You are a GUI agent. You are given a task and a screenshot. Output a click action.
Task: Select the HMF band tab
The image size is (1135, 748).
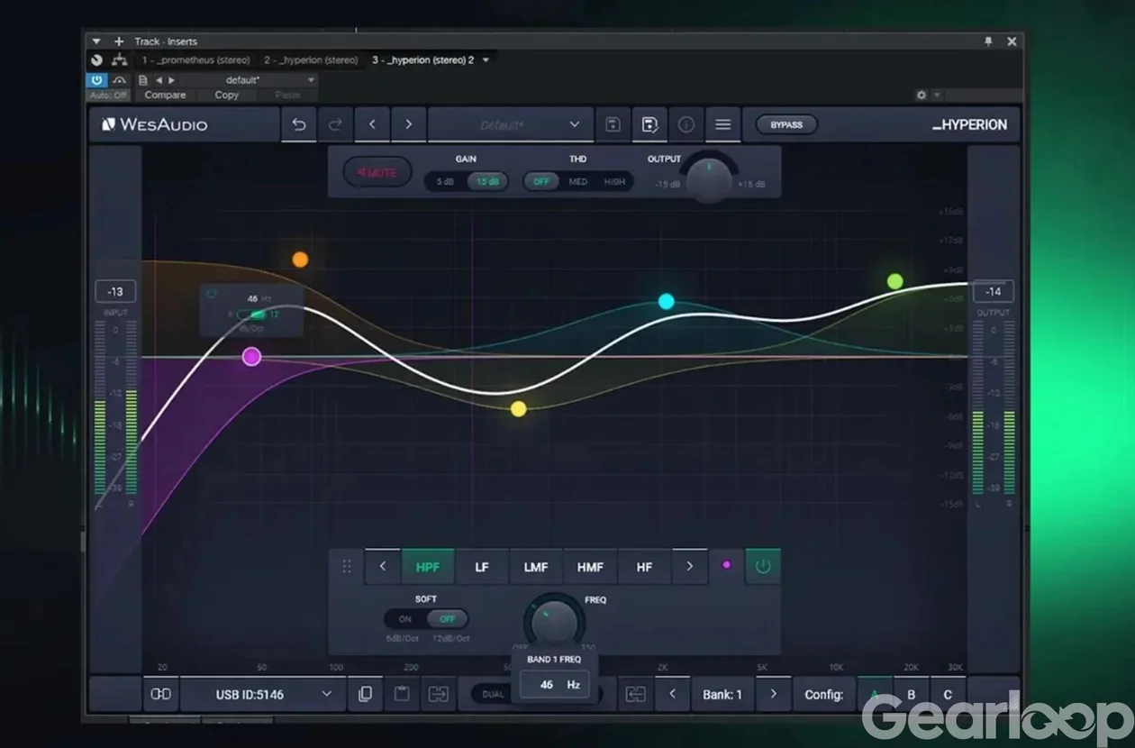(x=590, y=567)
